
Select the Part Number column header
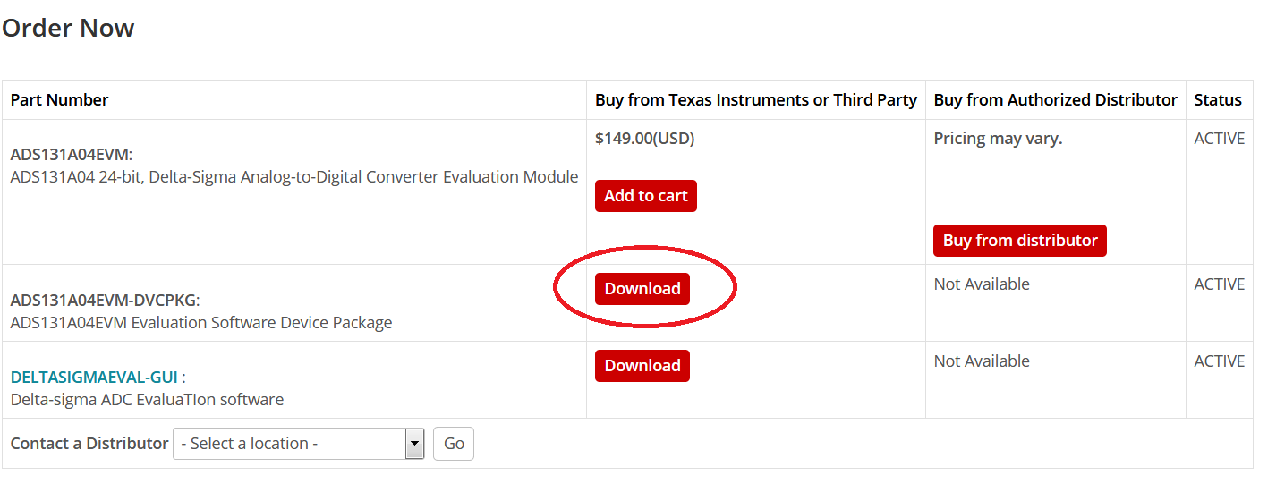point(60,100)
